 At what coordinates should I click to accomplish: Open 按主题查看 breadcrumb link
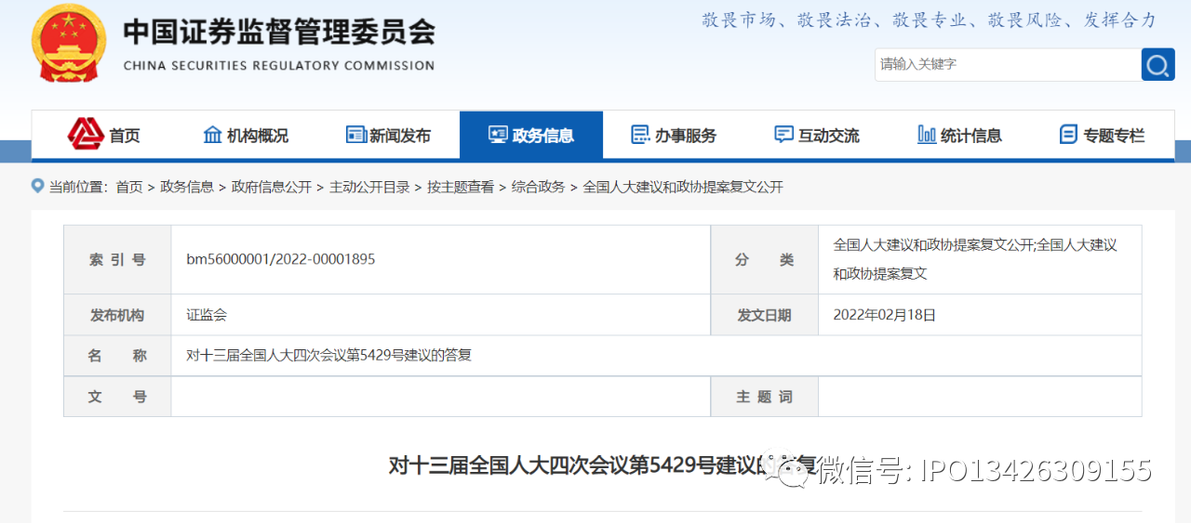coord(461,187)
